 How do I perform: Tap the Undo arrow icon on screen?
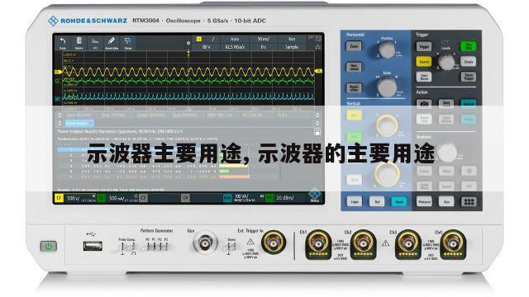pos(63,41)
